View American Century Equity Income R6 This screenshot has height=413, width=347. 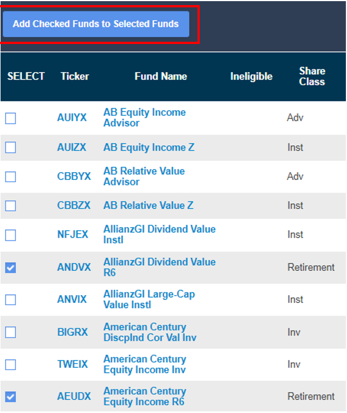click(145, 397)
